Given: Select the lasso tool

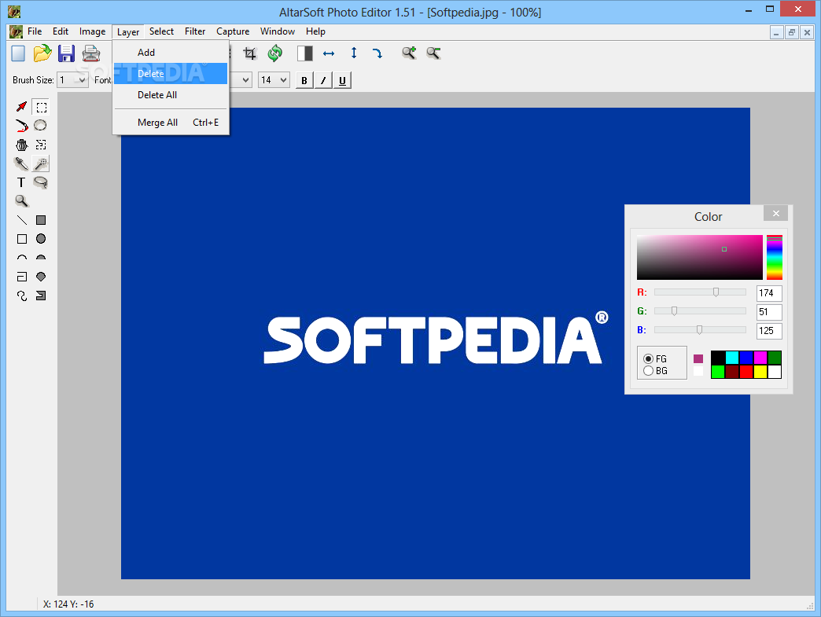Looking at the screenshot, I should click(x=41, y=182).
